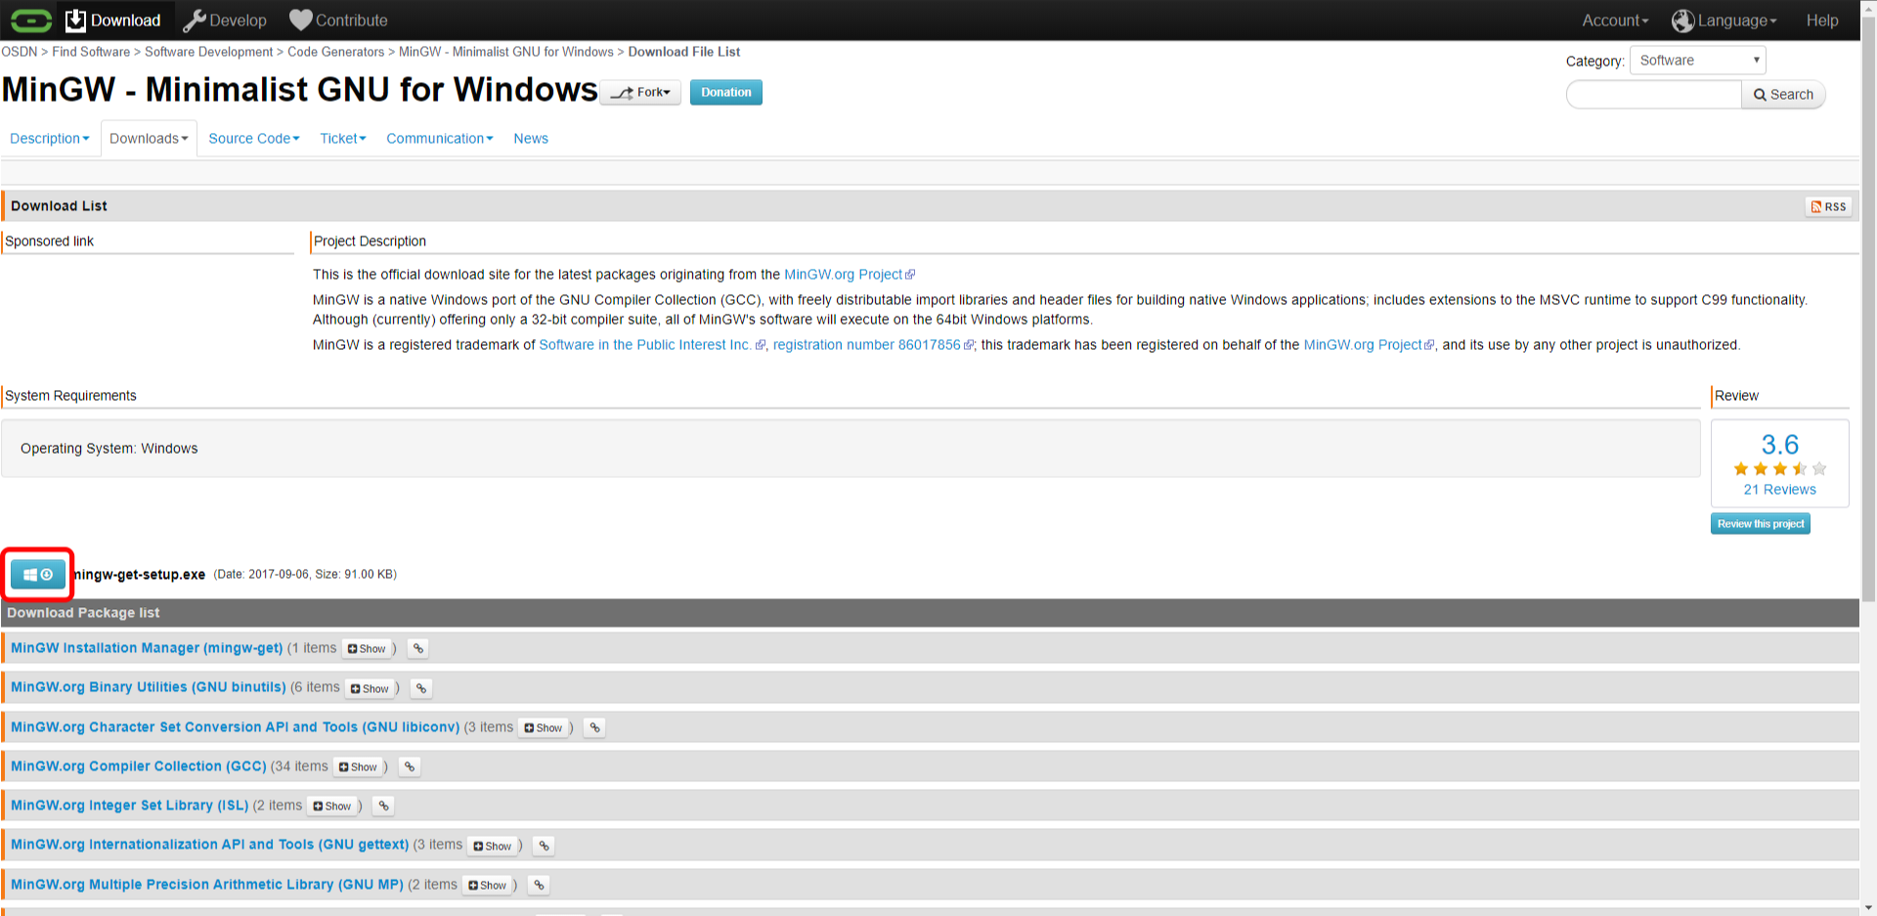Click the Windows download button for mingw-get-setup.exe
Screen dimensions: 1877x916
click(38, 575)
